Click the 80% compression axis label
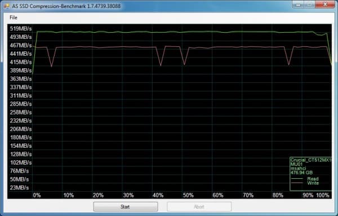Screen dimensions: 338x216 (x=278, y=196)
